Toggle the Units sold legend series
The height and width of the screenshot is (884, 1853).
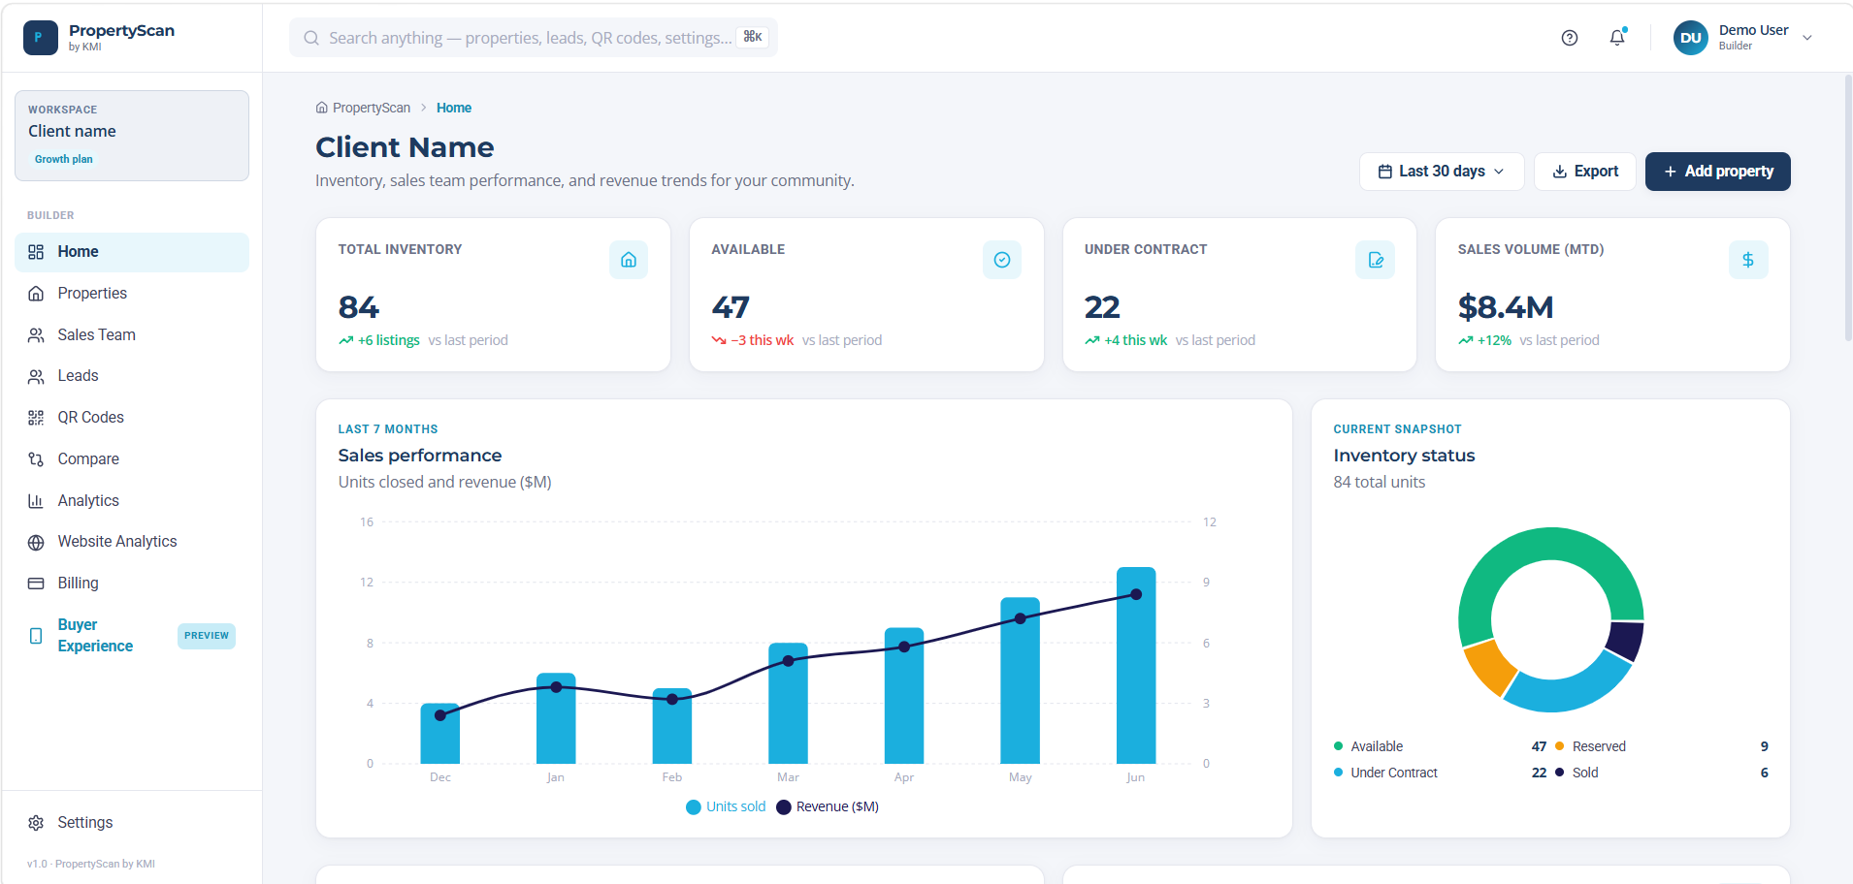[x=726, y=806]
